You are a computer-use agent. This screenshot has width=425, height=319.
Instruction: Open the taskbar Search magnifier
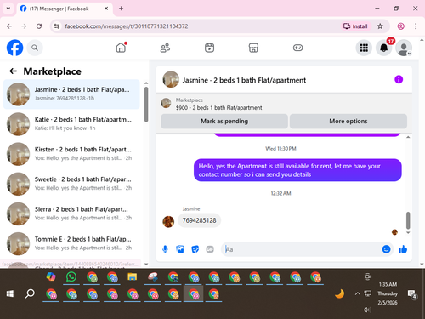(30, 293)
